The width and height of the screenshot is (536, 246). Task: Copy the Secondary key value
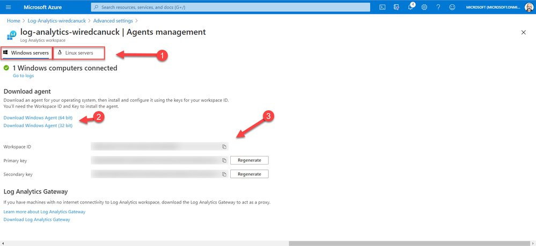click(224, 174)
